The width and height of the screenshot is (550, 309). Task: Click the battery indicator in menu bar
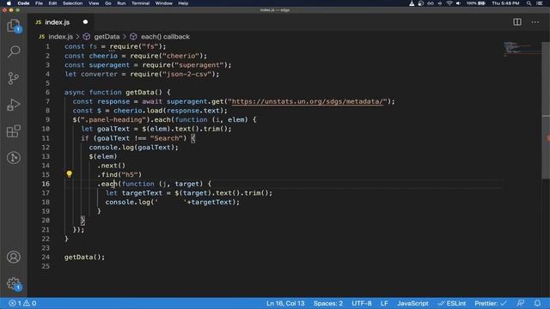(x=475, y=3)
